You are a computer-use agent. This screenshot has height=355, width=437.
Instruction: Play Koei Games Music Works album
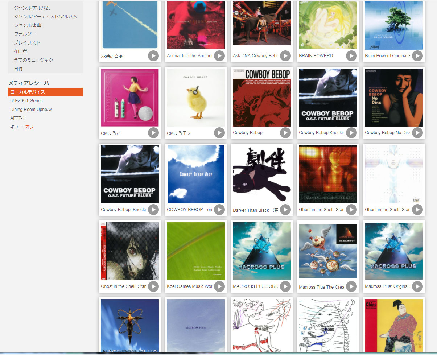(219, 286)
